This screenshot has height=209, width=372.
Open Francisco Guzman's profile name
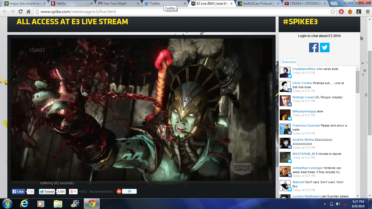pyautogui.click(x=306, y=125)
